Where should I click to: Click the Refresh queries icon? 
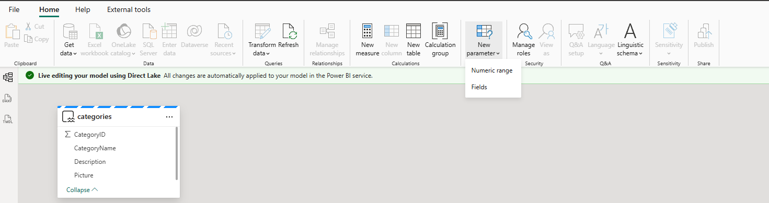click(x=289, y=31)
